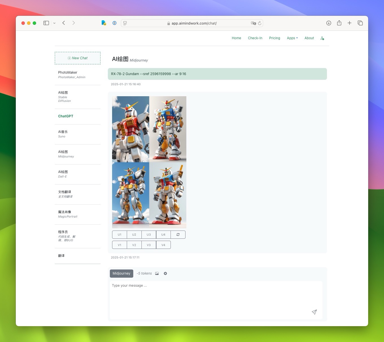
Task: Regenerate images with the refresh icon button
Action: pyautogui.click(x=178, y=234)
